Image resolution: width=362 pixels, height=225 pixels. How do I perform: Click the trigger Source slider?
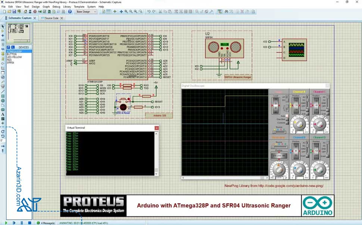click(x=279, y=131)
